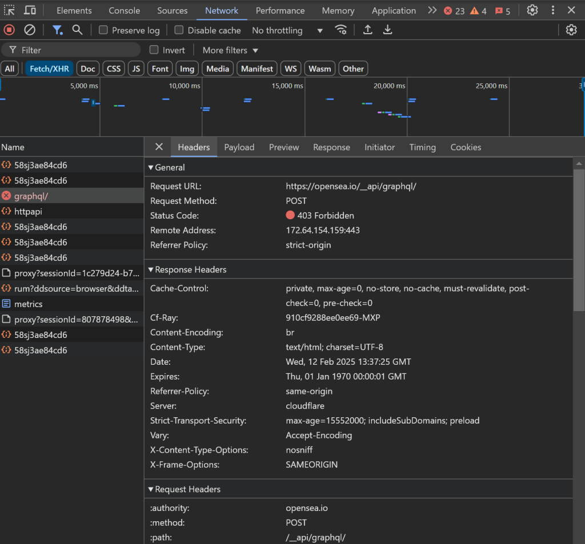Image resolution: width=585 pixels, height=544 pixels.
Task: Open the Console panel tab
Action: click(124, 10)
